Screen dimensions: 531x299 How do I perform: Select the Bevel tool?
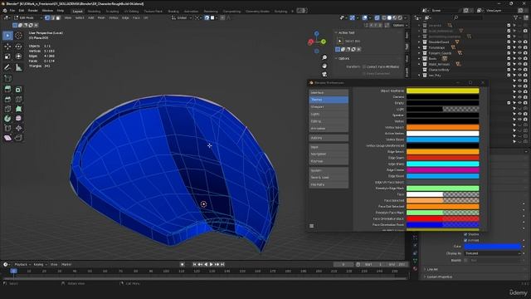pos(7,99)
